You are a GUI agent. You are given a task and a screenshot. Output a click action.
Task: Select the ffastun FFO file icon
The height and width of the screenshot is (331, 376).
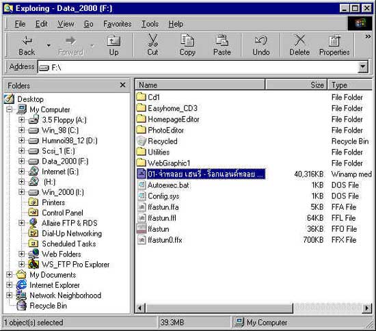click(x=142, y=229)
